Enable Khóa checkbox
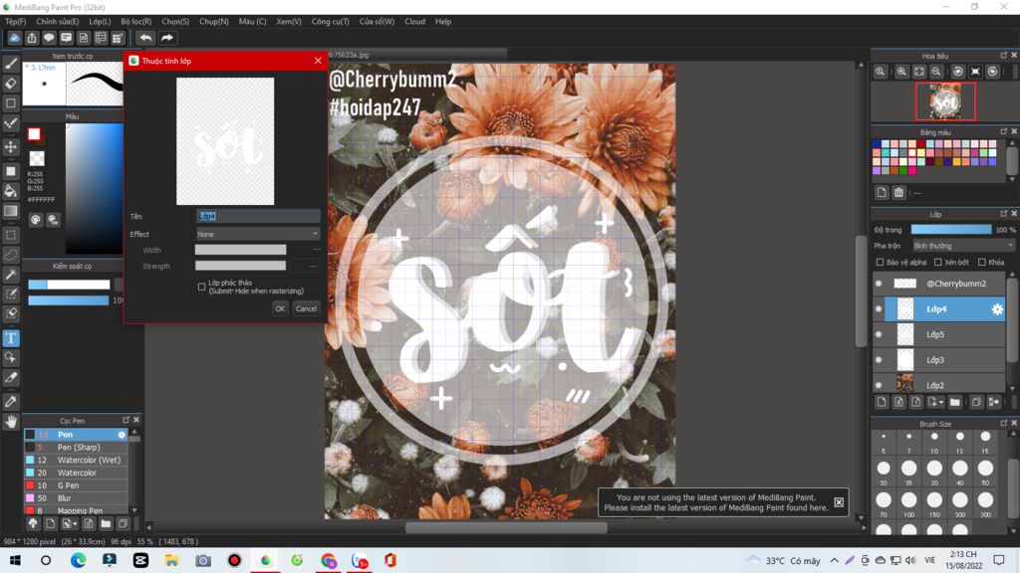Screen dimensions: 1020x573 [x=982, y=263]
